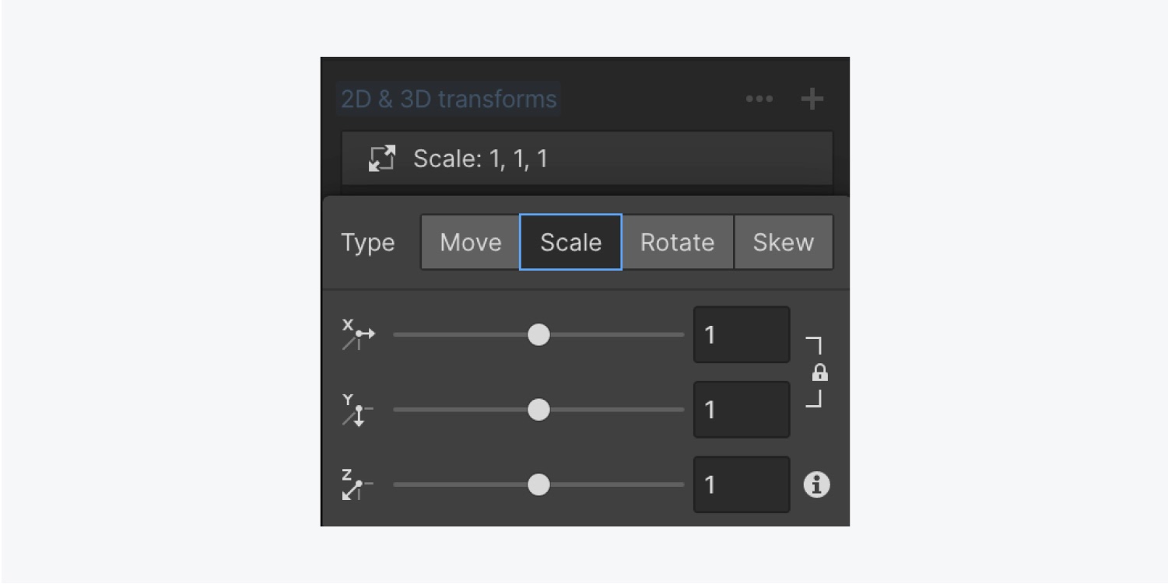This screenshot has width=1168, height=584.
Task: Click the Y axis scale icon
Action: click(358, 410)
